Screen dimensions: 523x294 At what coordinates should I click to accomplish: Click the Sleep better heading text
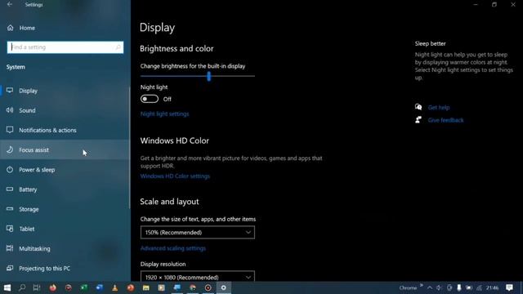(431, 43)
